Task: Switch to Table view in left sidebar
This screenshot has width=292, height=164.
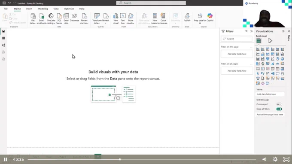Action: coord(3,38)
